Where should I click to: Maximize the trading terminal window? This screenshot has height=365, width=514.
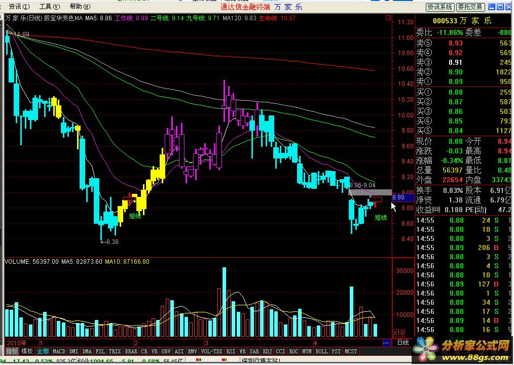coord(500,7)
